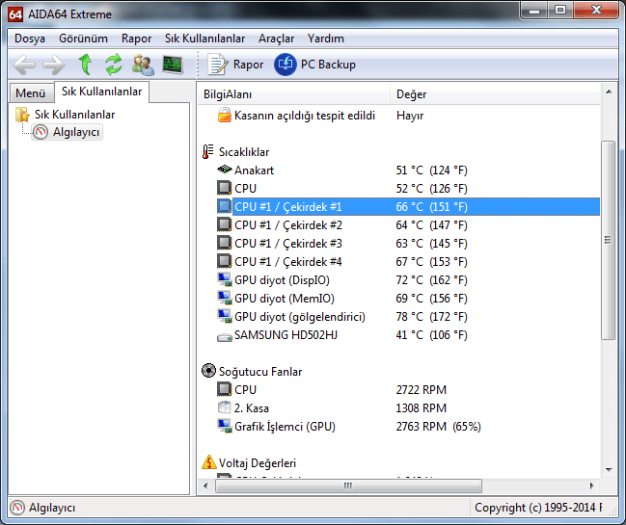Viewport: 626px width, 525px height.
Task: Click the fan icon beside Soğutucu Fanlar
Action: (x=208, y=371)
